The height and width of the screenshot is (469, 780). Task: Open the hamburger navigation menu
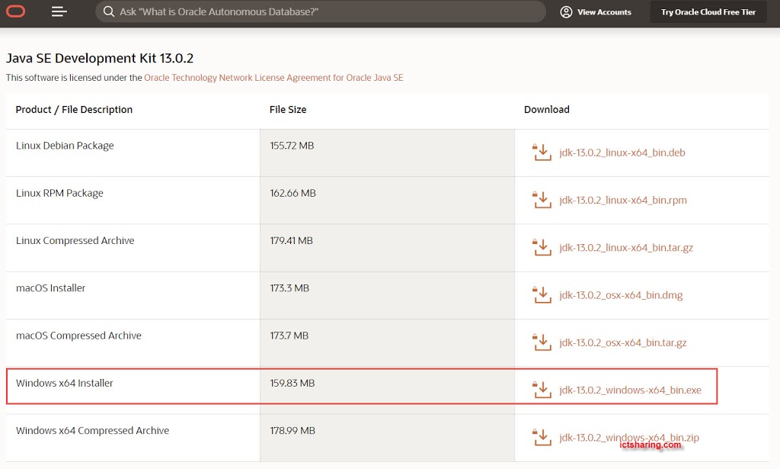[59, 11]
